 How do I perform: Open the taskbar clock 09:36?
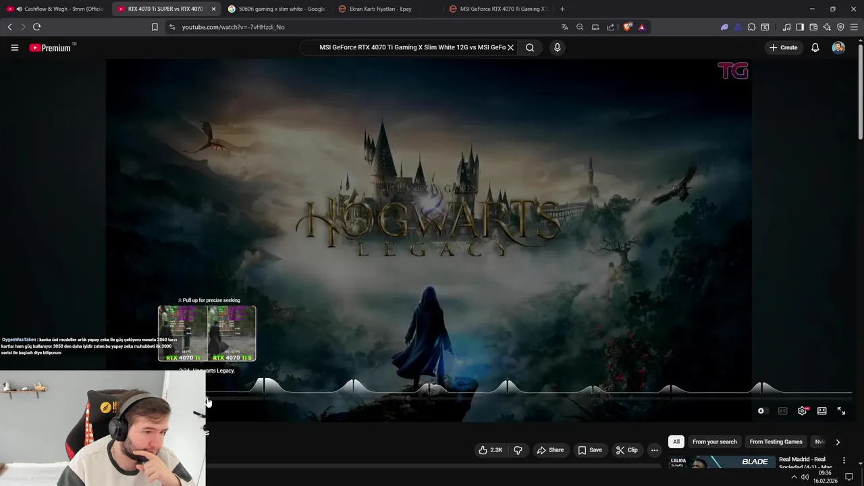click(825, 477)
